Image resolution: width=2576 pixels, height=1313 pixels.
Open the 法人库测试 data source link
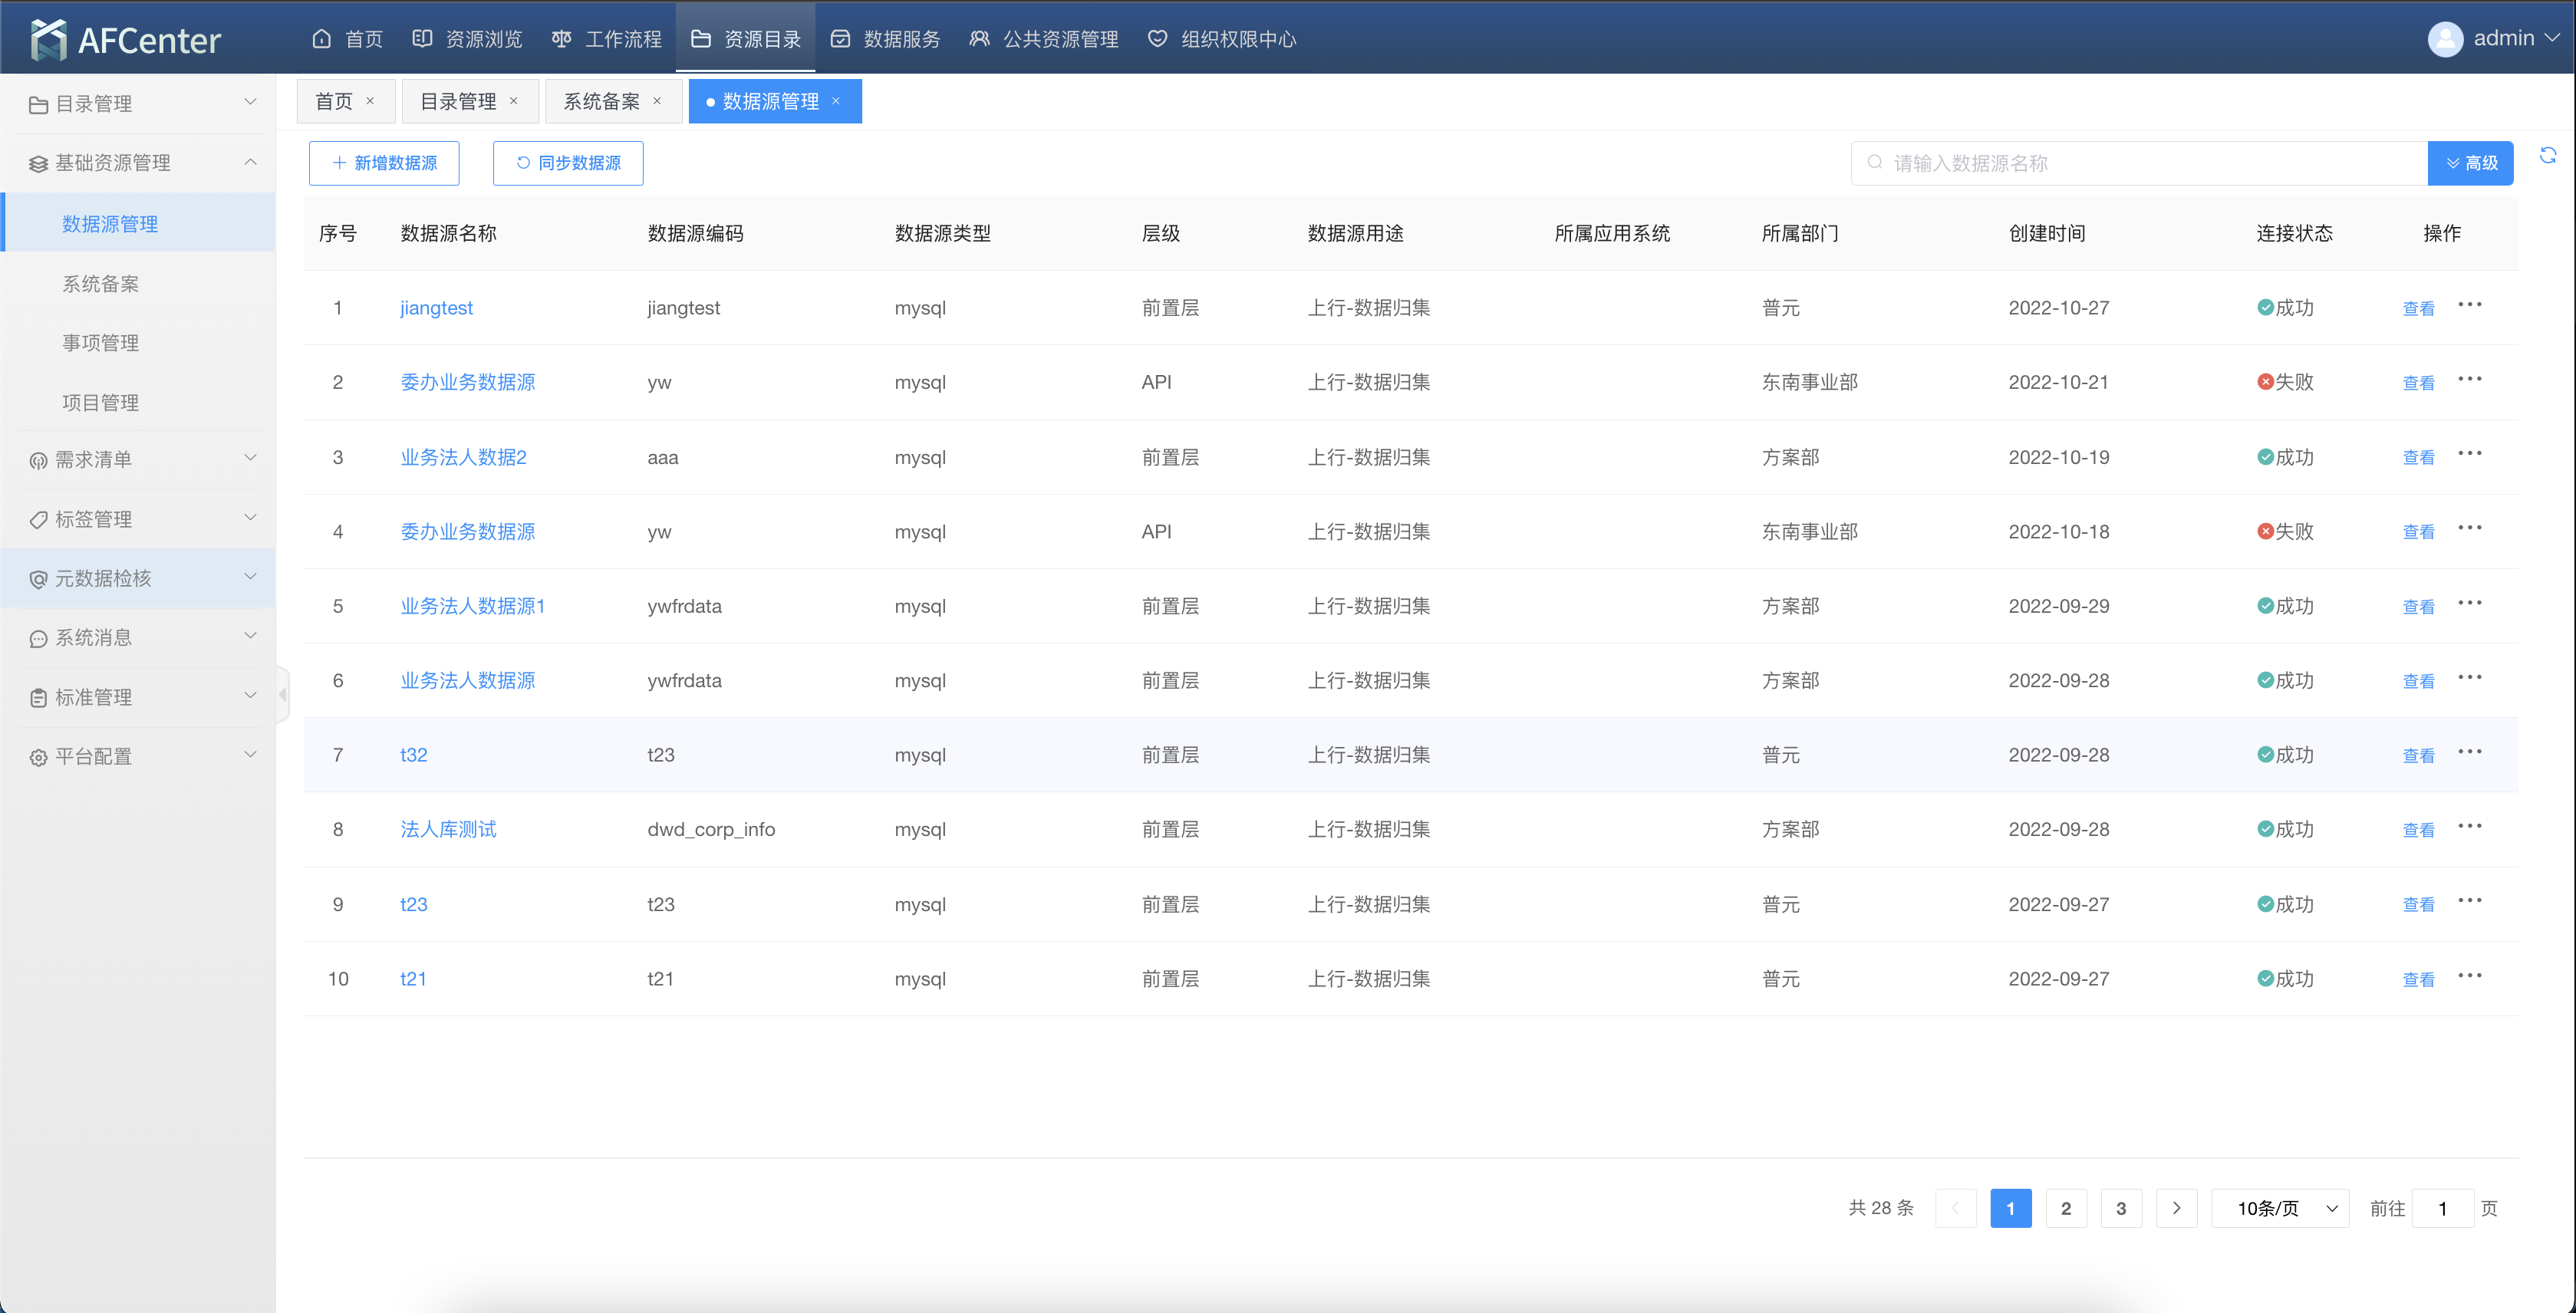448,829
